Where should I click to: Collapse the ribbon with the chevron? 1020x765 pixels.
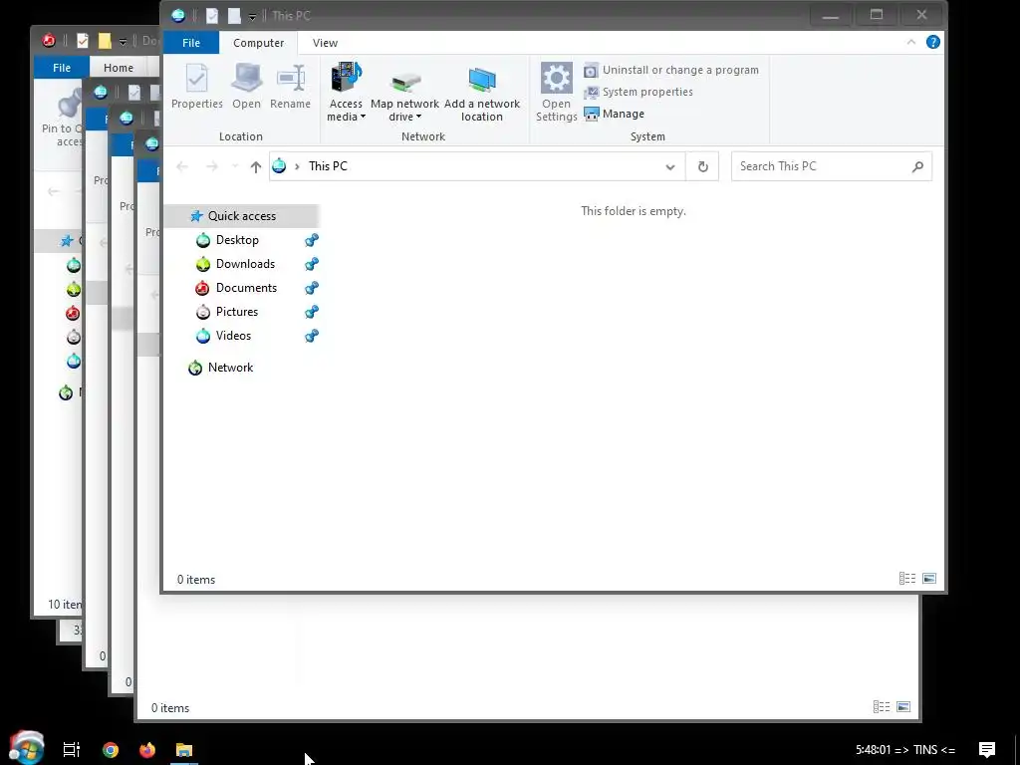click(910, 42)
